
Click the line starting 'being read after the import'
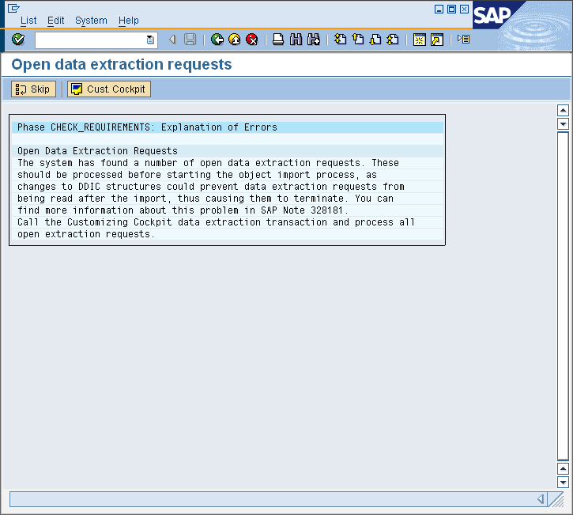228,199
